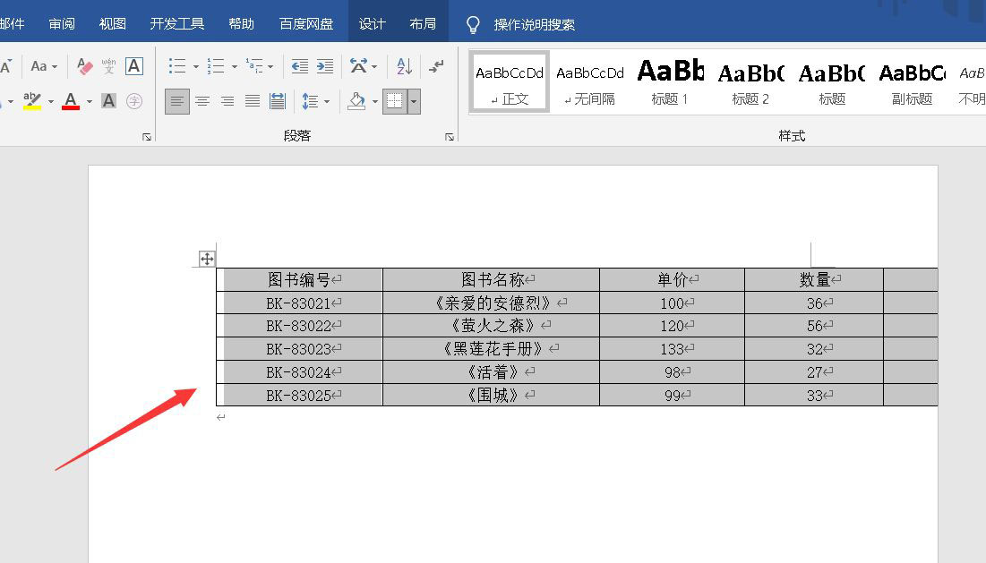Open the 百度网盘 tab
This screenshot has height=563, width=986.
306,24
